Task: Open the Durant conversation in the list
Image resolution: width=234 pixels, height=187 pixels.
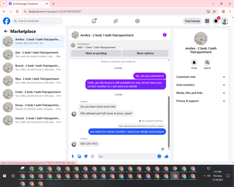Action: point(33,120)
